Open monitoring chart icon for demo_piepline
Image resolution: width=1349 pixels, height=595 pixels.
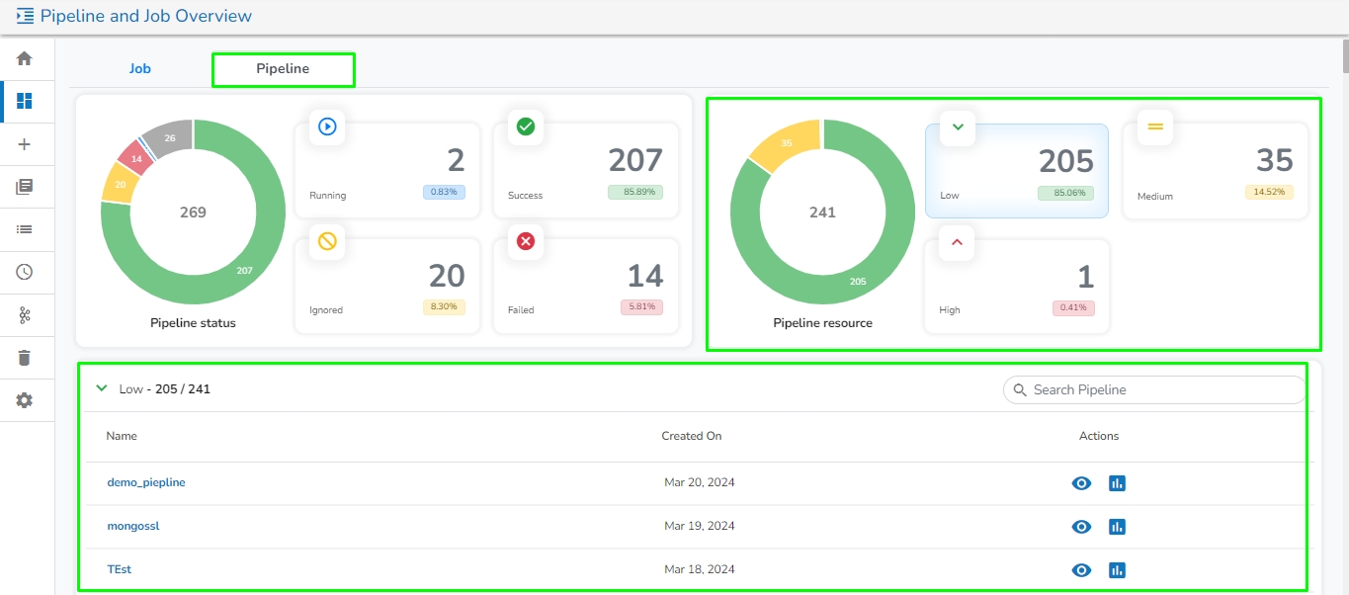1117,483
